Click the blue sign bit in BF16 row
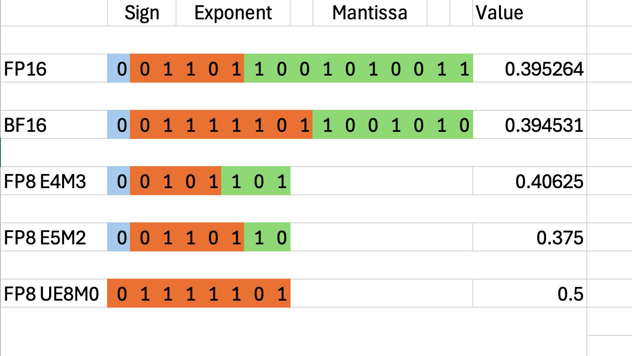Image resolution: width=632 pixels, height=356 pixels. [119, 125]
